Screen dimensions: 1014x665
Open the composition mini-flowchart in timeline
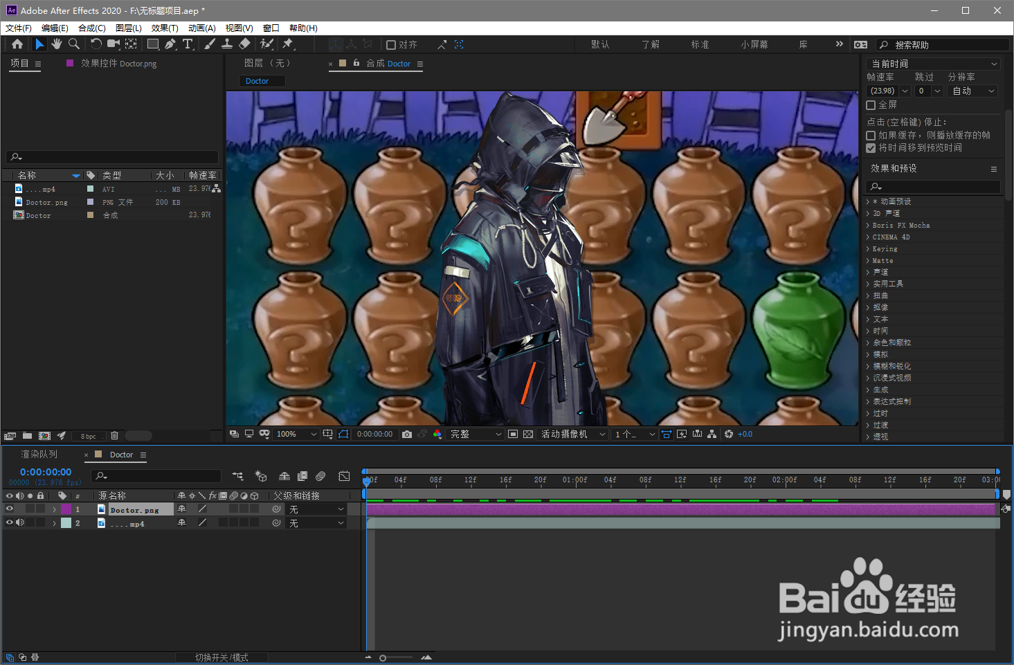[x=238, y=476]
